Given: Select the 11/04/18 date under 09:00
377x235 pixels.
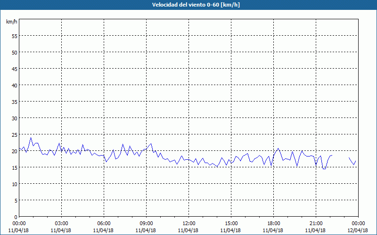Looking at the screenshot, I should 146,230.
